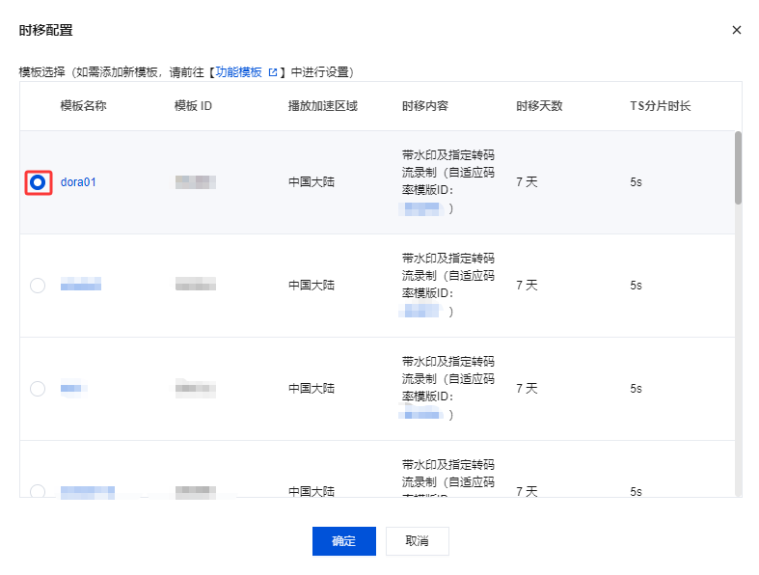Click the template list vertical scrollbar thumb
Viewport: 759px width, 575px height.
point(738,167)
